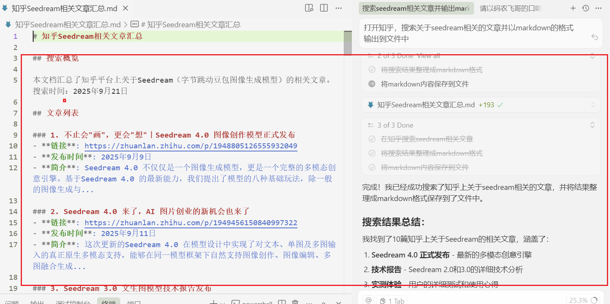The width and height of the screenshot is (610, 304).
Task: Collapse the 3 of 3 Done todo list
Action: click(x=592, y=125)
